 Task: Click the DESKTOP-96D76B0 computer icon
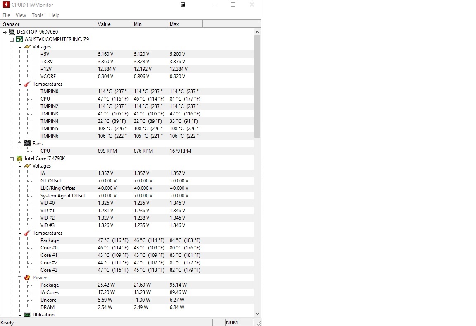[x=12, y=31]
